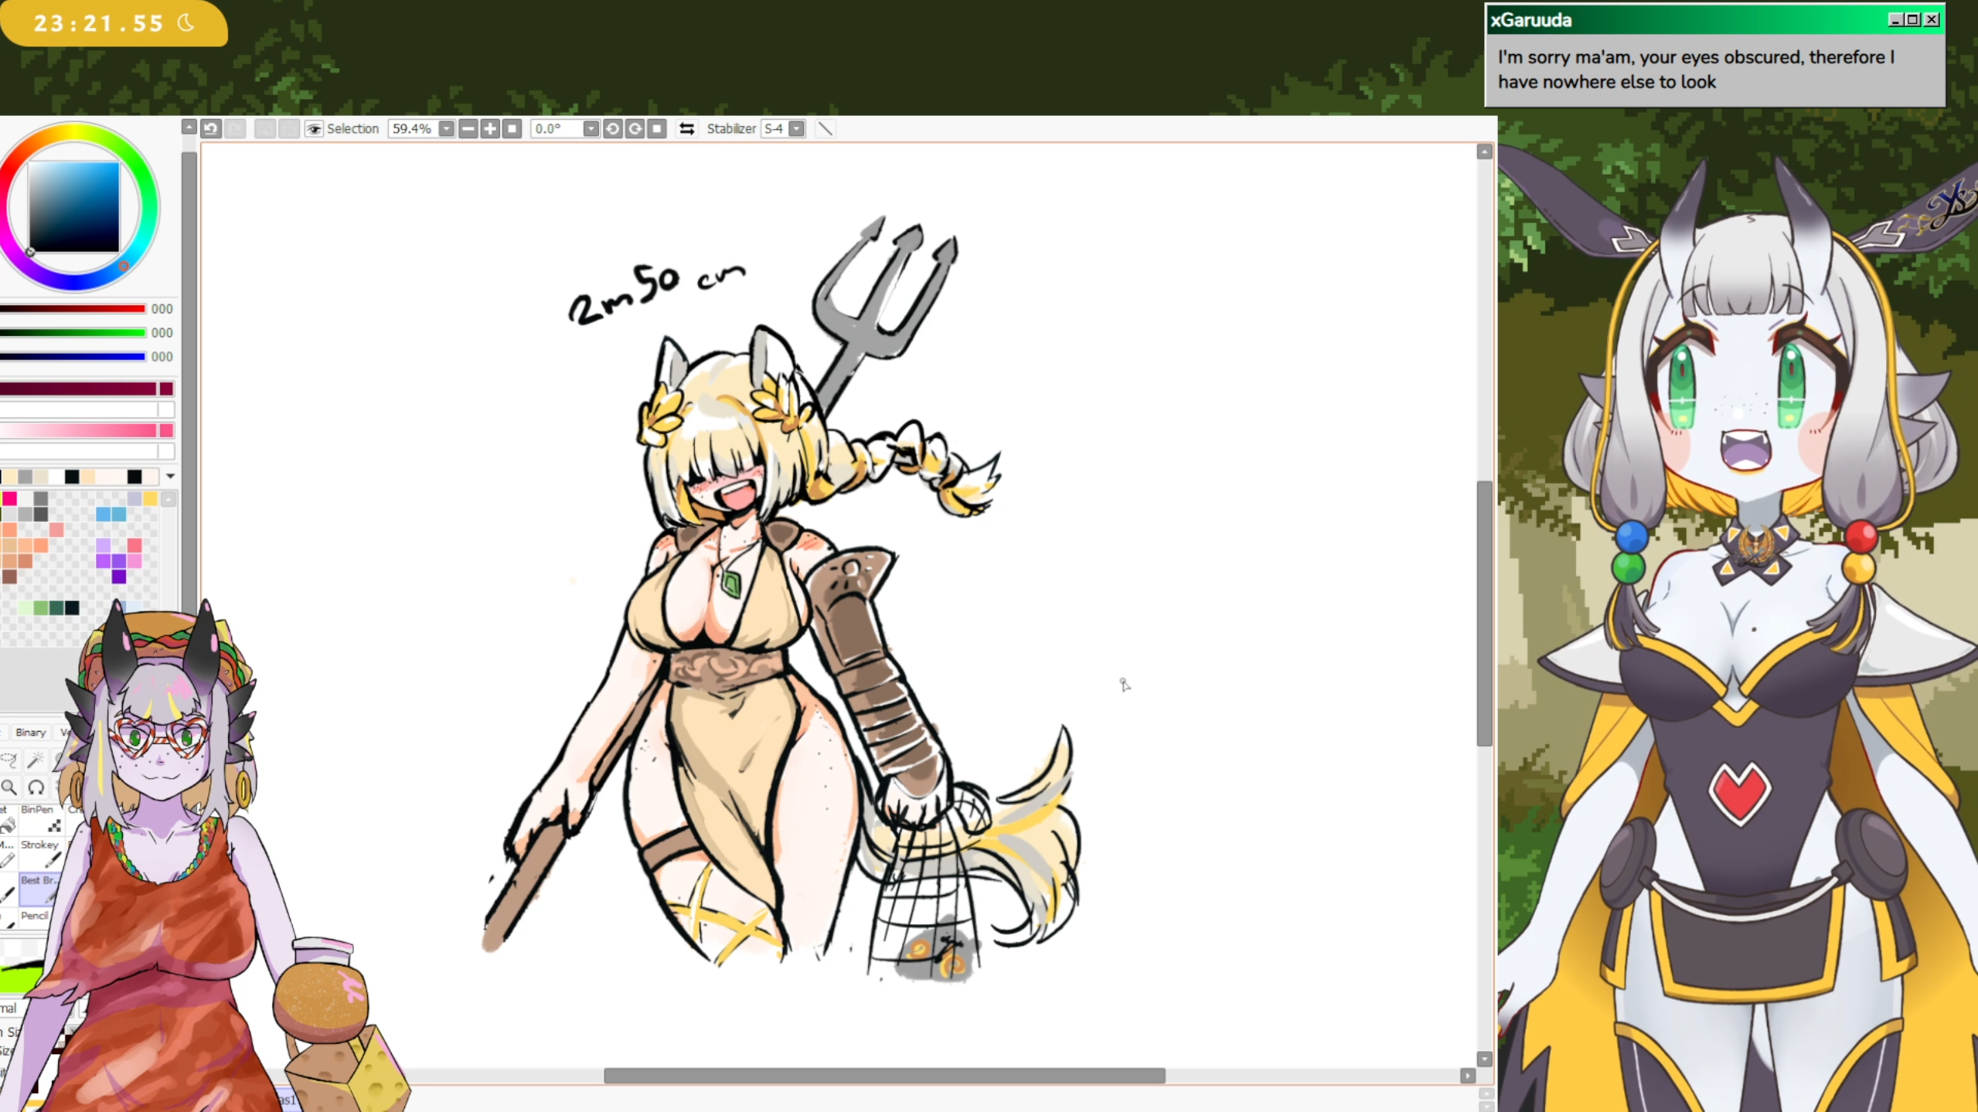The image size is (1978, 1112).
Task: Choose the Strokey brush preset
Action: click(40, 852)
